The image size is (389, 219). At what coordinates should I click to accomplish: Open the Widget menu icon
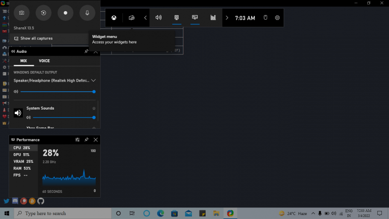coord(132,18)
